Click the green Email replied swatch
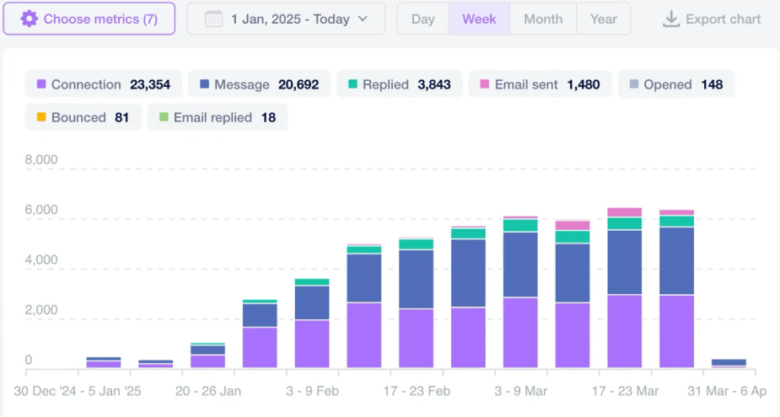This screenshot has width=780, height=417. click(164, 118)
